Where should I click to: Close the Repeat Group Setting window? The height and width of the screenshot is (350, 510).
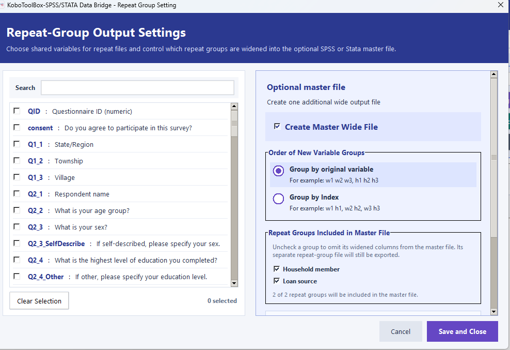coord(501,5)
